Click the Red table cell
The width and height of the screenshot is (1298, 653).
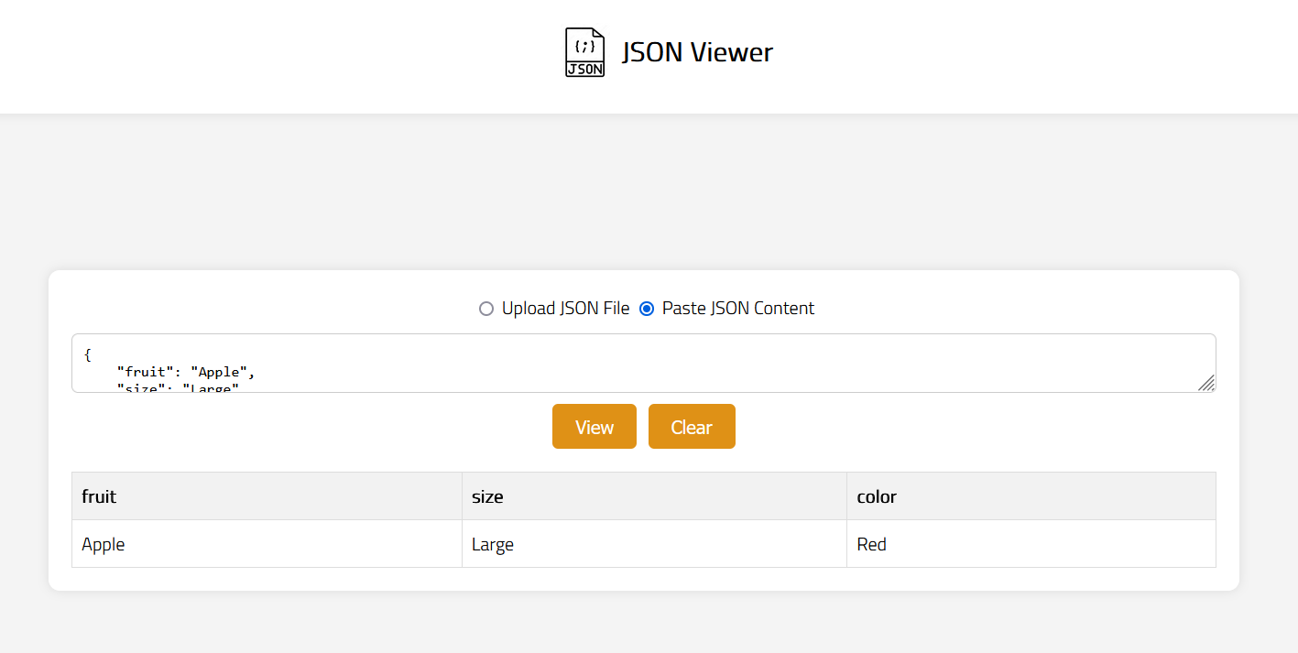click(x=1031, y=544)
